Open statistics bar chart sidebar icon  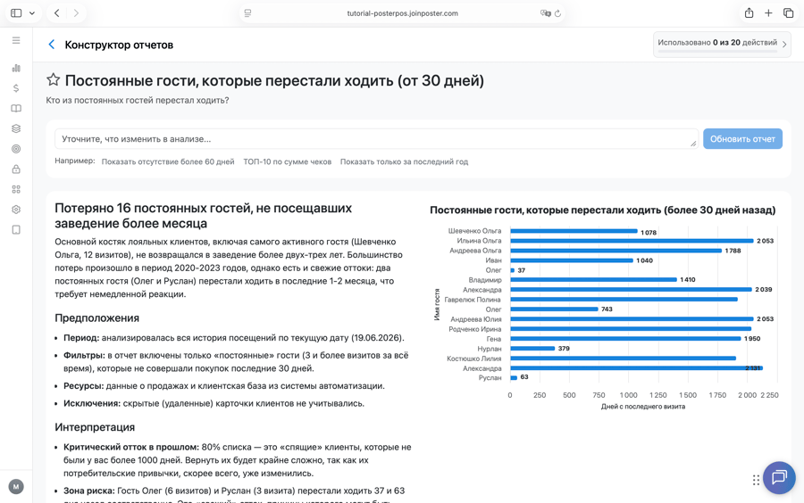pos(16,68)
